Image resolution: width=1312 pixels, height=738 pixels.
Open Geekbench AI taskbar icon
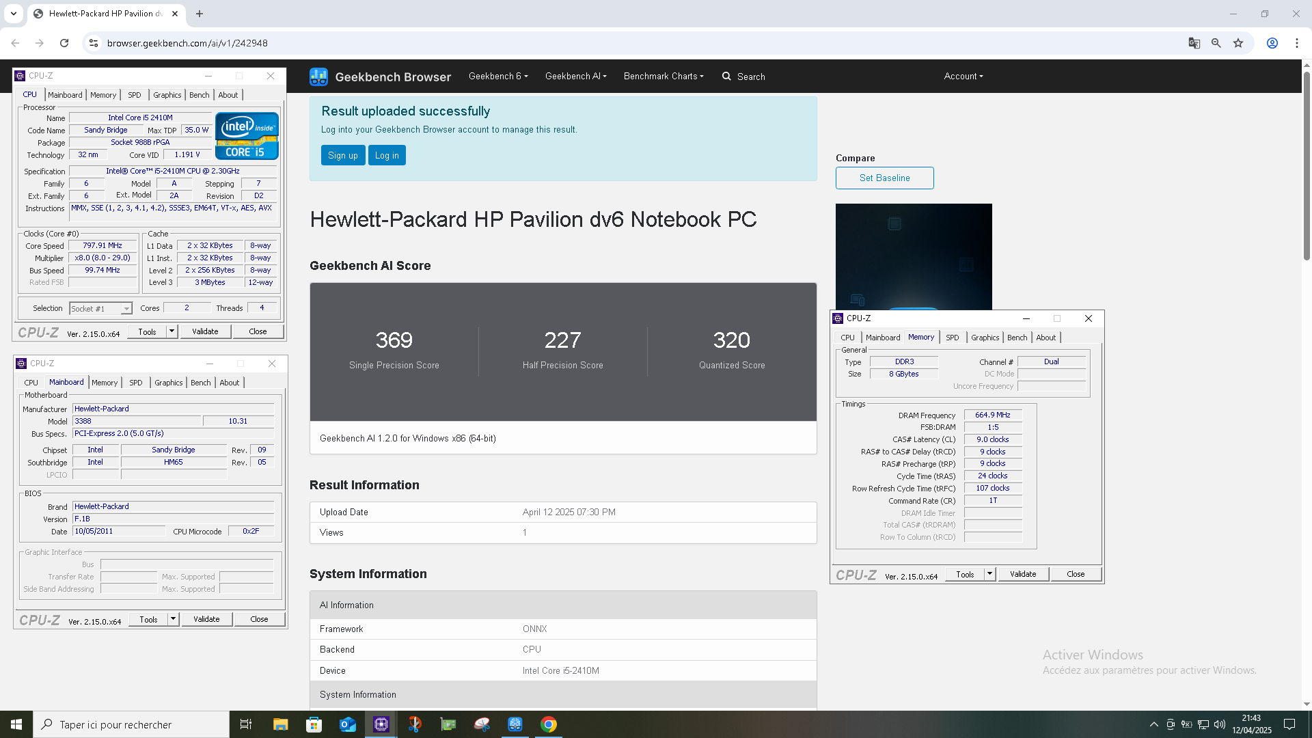[515, 724]
